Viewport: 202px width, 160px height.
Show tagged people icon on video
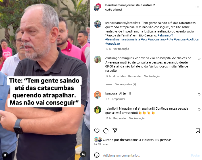(x=5, y=155)
